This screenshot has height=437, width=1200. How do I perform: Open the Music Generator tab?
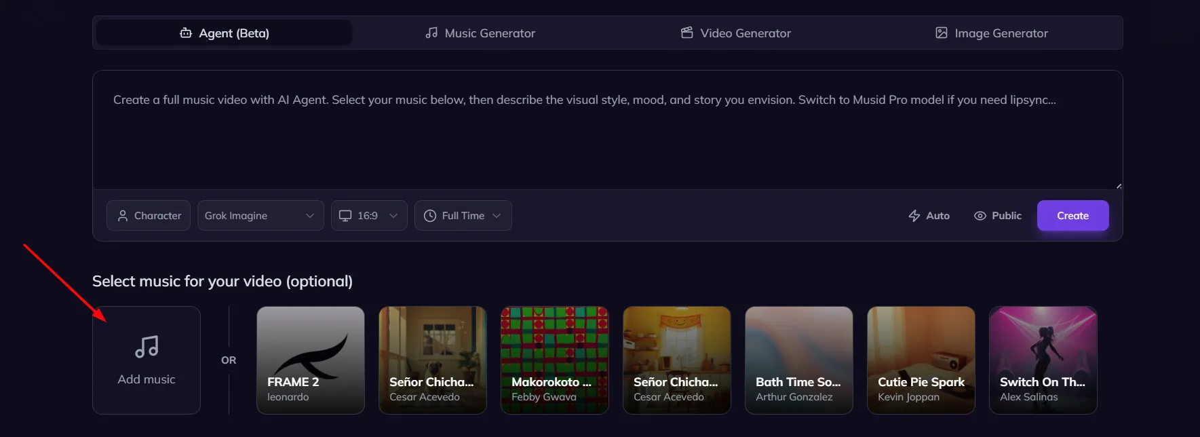(480, 33)
